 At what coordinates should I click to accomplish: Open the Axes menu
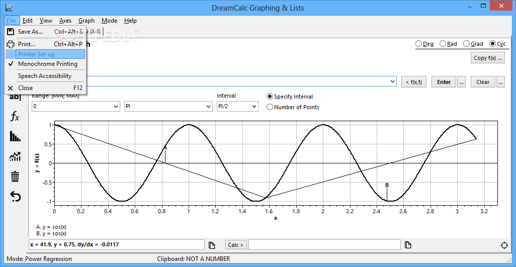click(65, 21)
